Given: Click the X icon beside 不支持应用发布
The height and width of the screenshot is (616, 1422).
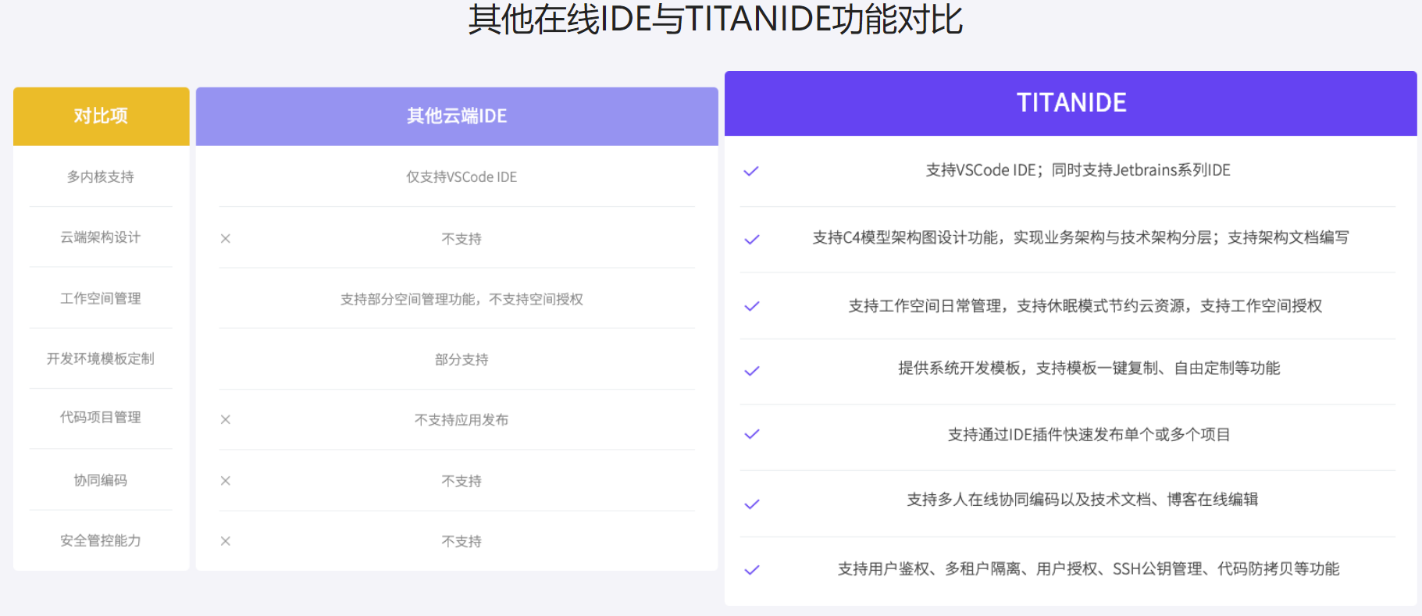Looking at the screenshot, I should (x=226, y=420).
